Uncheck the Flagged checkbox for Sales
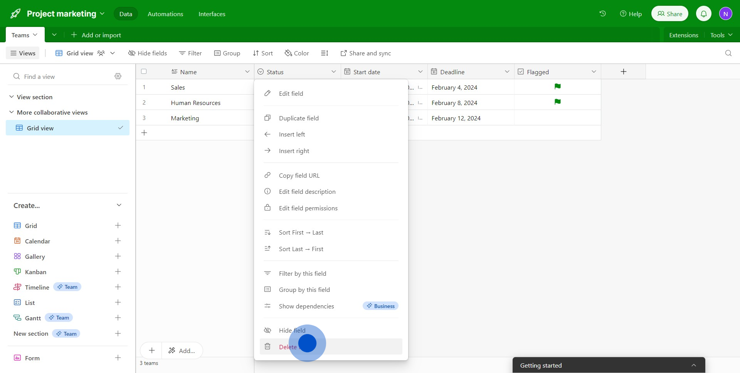 pyautogui.click(x=557, y=87)
